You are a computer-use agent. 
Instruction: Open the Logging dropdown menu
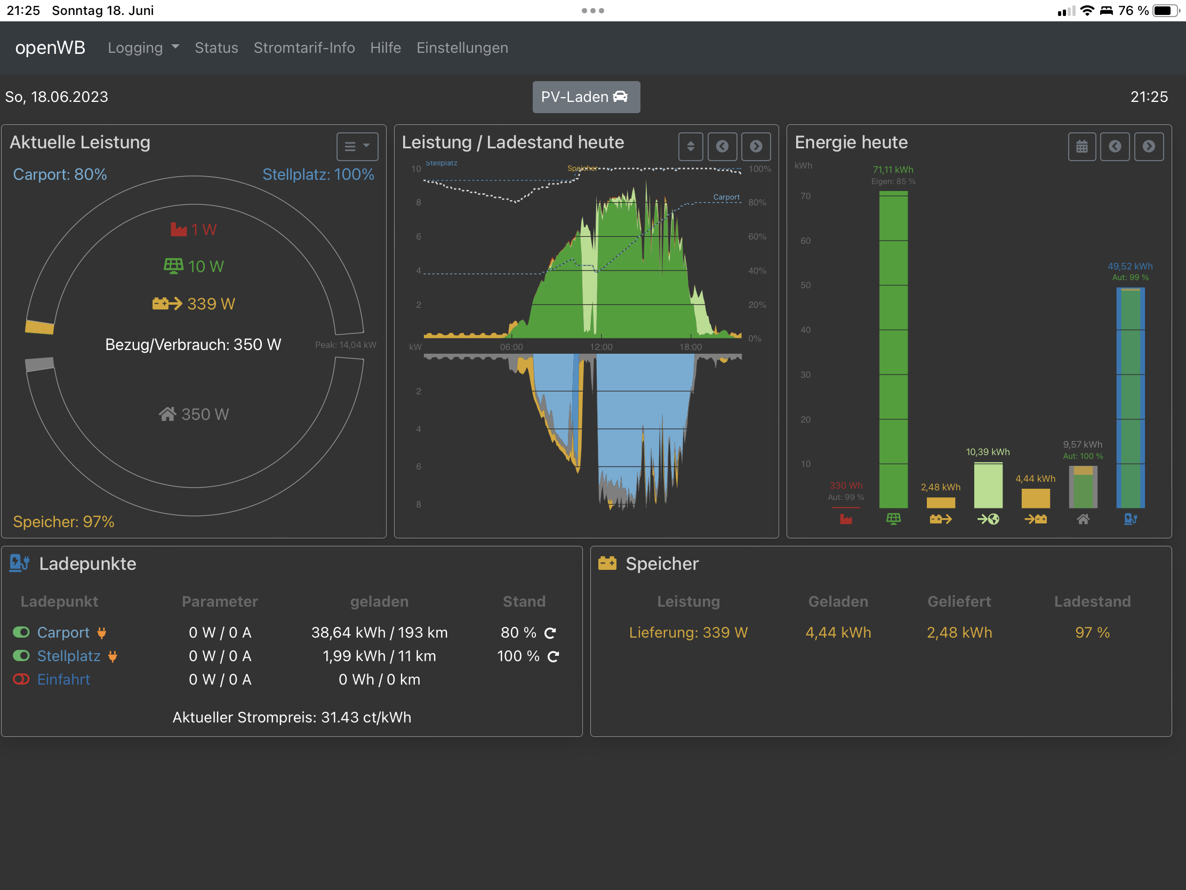[x=143, y=47]
